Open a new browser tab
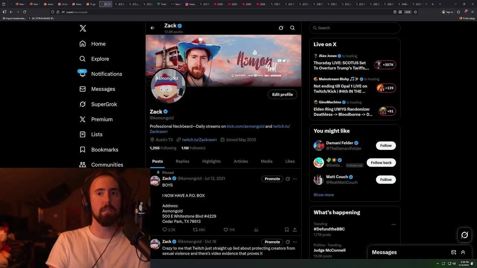The width and height of the screenshot is (477, 268). 432,4
